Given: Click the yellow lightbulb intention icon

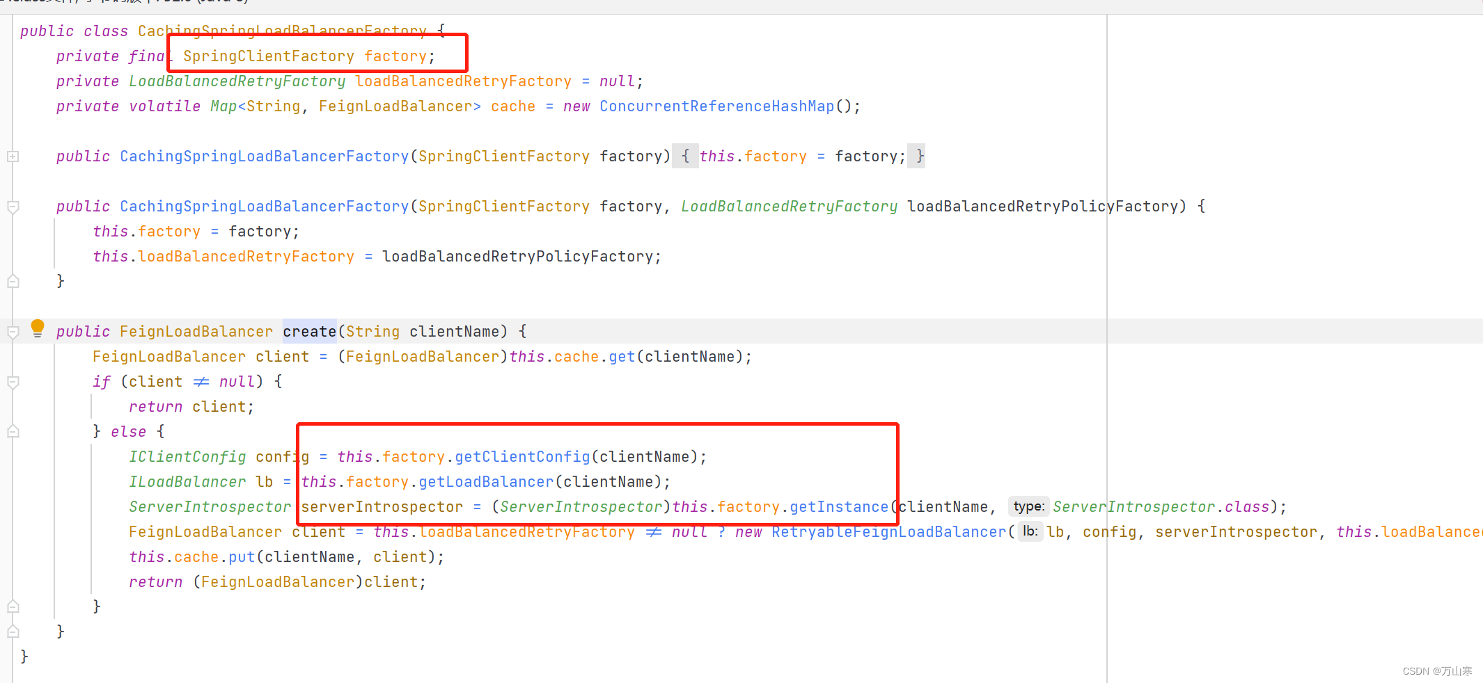Looking at the screenshot, I should (x=38, y=328).
